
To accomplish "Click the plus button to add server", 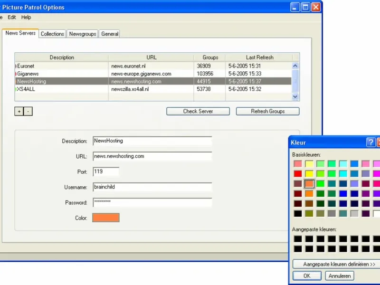I will click(19, 111).
